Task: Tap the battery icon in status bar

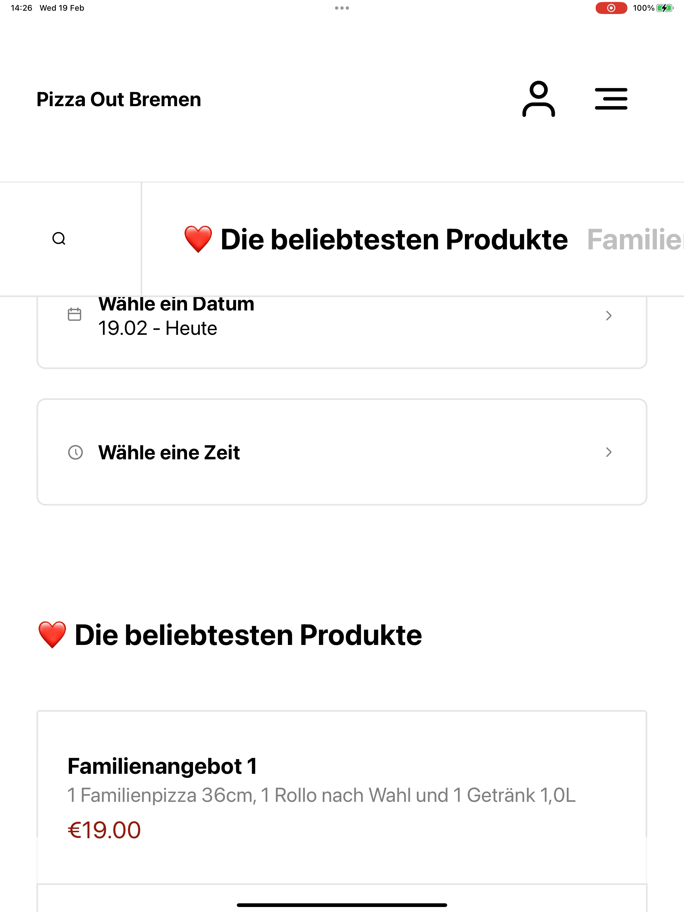Action: (665, 8)
